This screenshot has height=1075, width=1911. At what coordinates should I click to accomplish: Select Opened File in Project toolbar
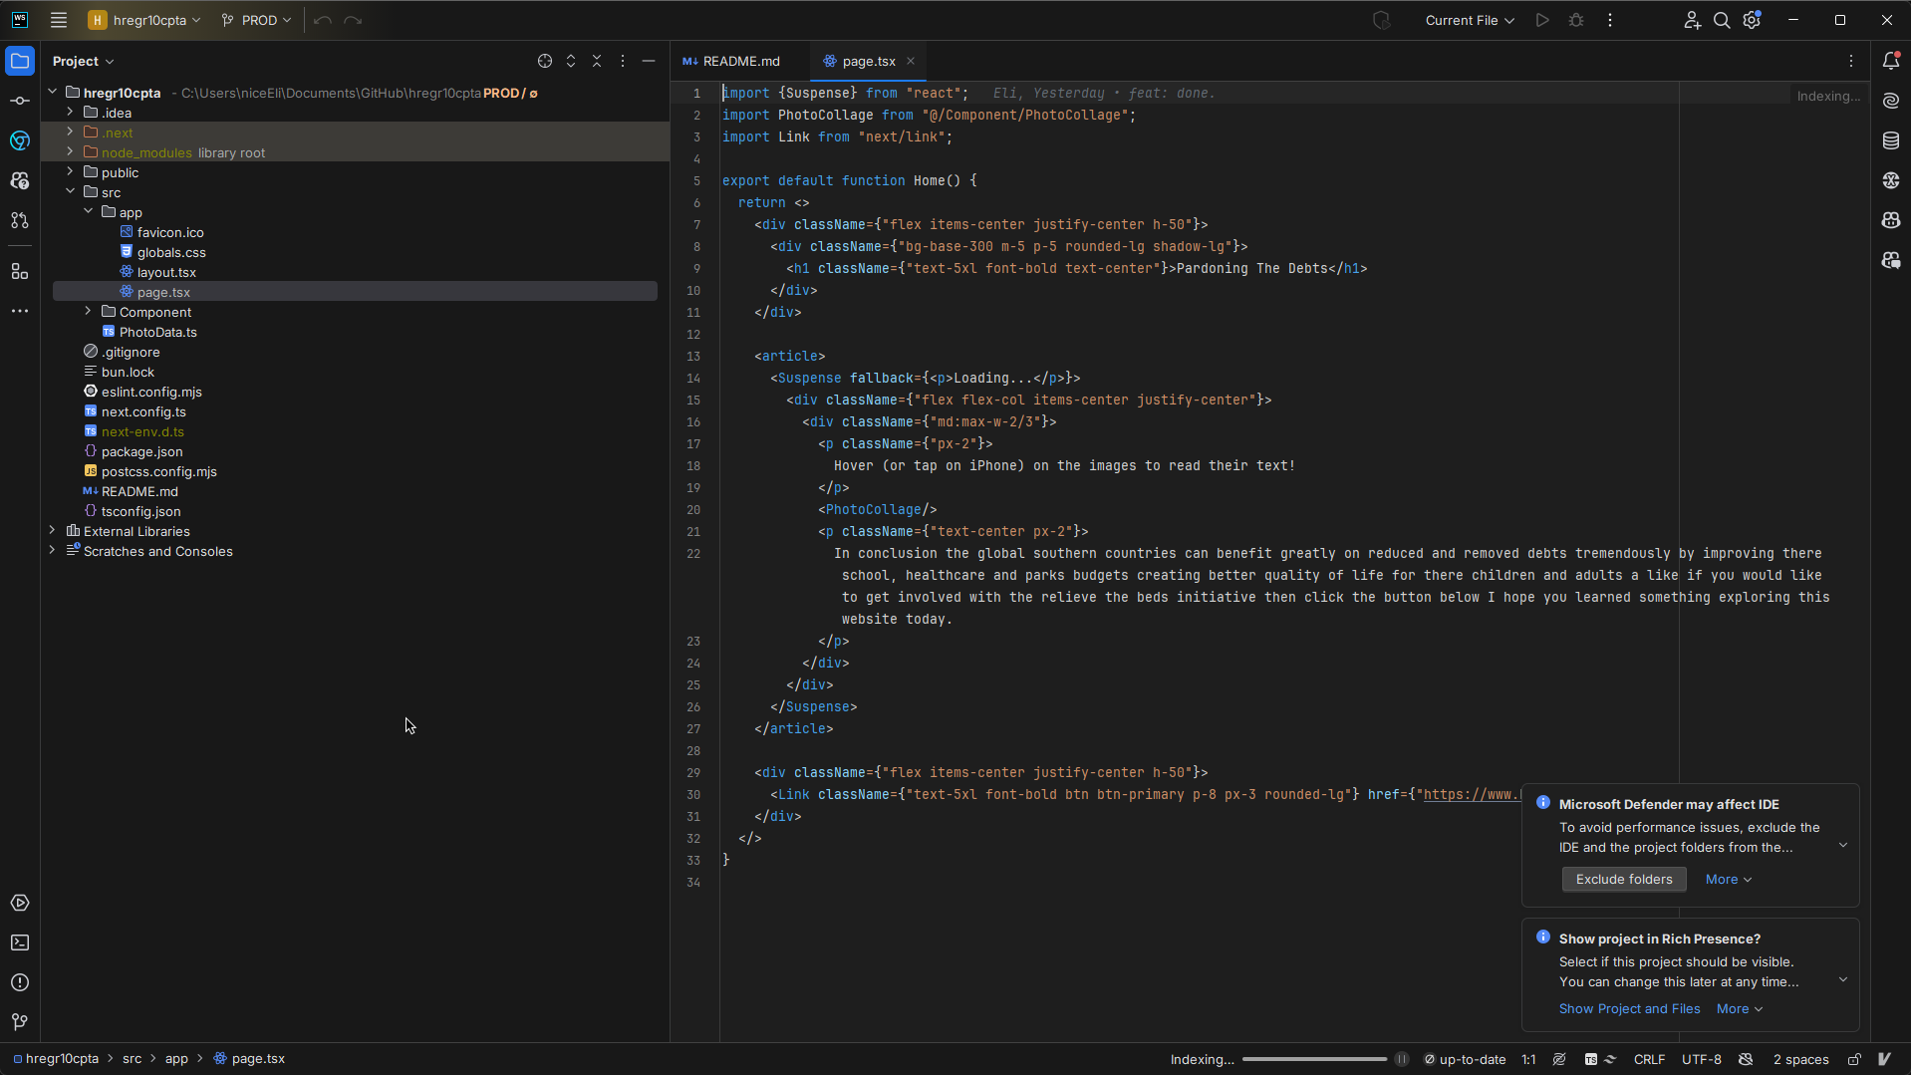[x=545, y=61]
